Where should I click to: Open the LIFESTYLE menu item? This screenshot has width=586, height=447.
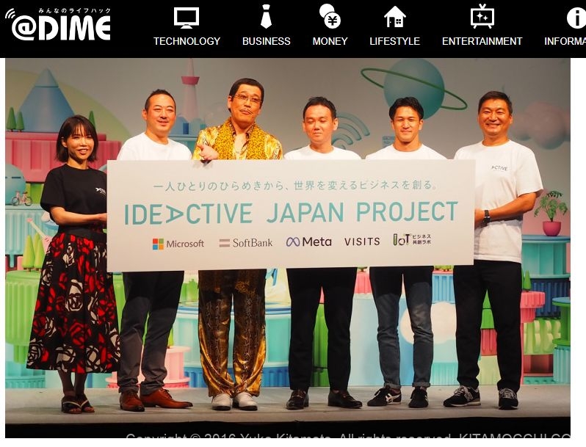(394, 41)
